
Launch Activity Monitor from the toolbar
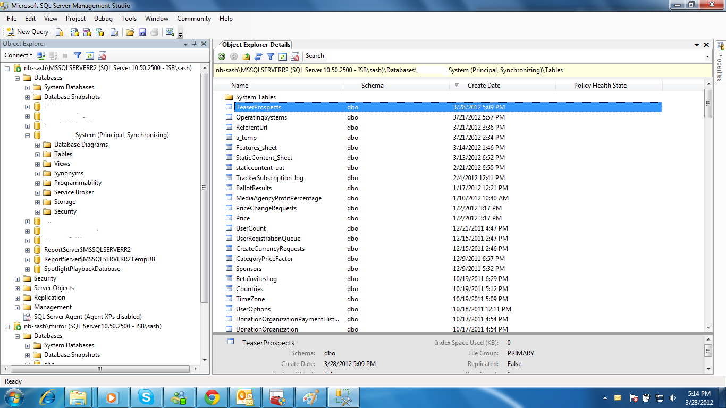tap(170, 32)
